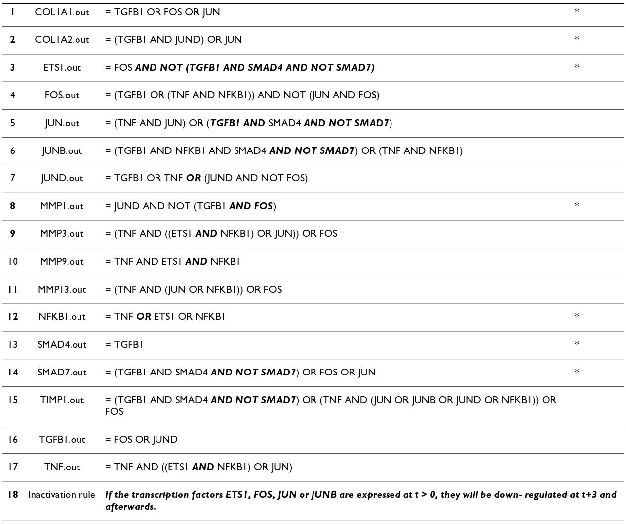Image resolution: width=626 pixels, height=524 pixels.
Task: Click the COL1A1.out row label
Action: [62, 12]
